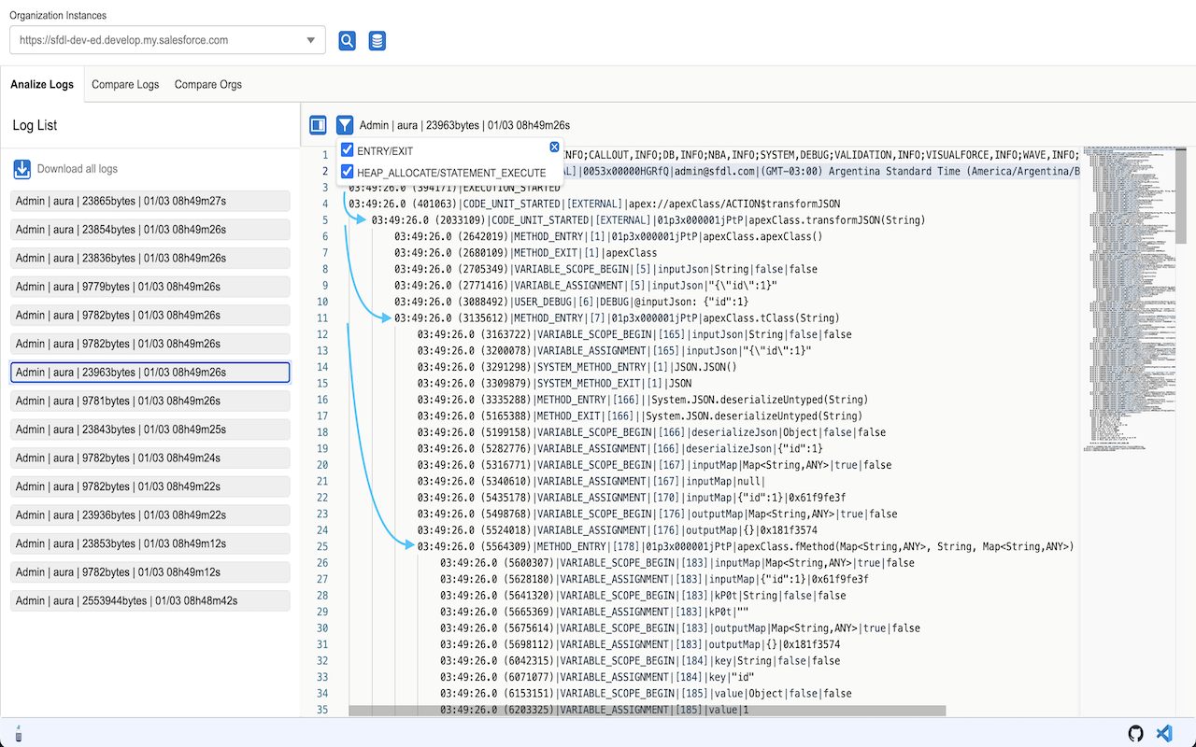Click the spray bottle icon in the footer
Screen dimensions: 1196x747
click(x=18, y=734)
